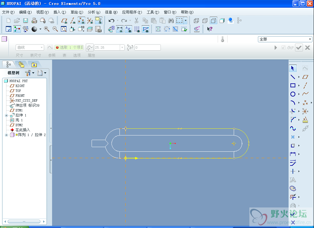
Task: Click the Zoom In magnifier icon
Action: pyautogui.click(x=47, y=29)
